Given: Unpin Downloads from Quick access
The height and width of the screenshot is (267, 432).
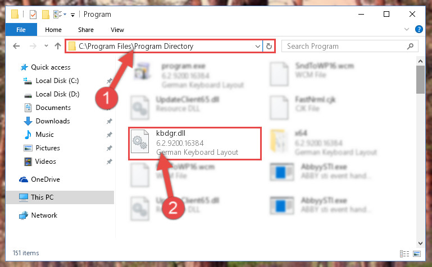Looking at the screenshot, I should [110, 121].
